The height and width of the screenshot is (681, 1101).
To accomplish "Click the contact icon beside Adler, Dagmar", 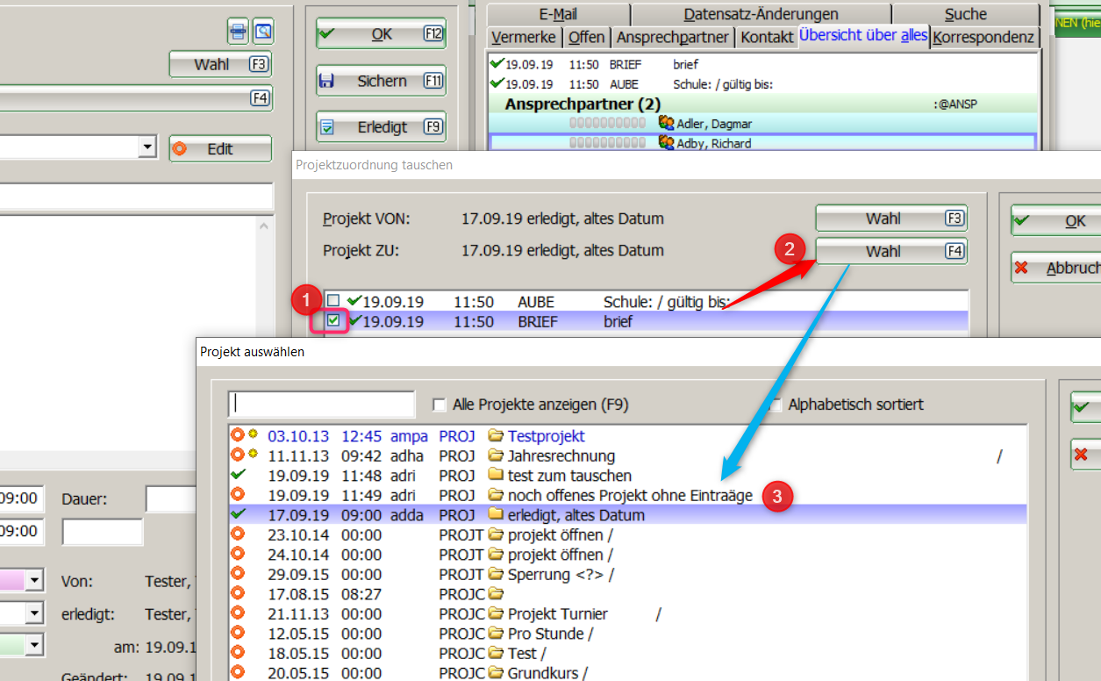I will 666,124.
